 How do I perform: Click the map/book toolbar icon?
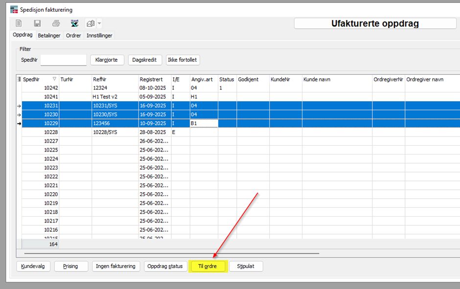tap(91, 23)
